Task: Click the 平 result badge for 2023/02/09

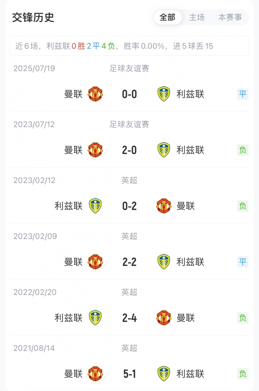Action: (x=243, y=262)
